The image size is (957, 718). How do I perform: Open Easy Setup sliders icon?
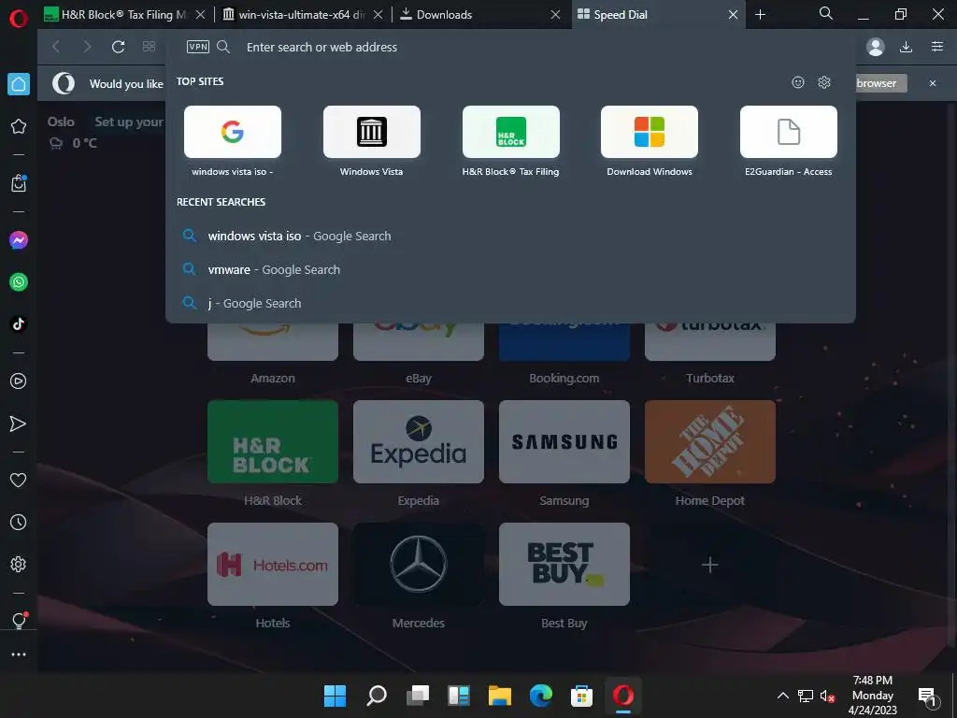(937, 47)
